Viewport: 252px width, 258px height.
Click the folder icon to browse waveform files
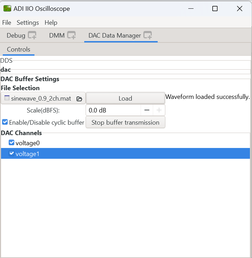click(79, 99)
